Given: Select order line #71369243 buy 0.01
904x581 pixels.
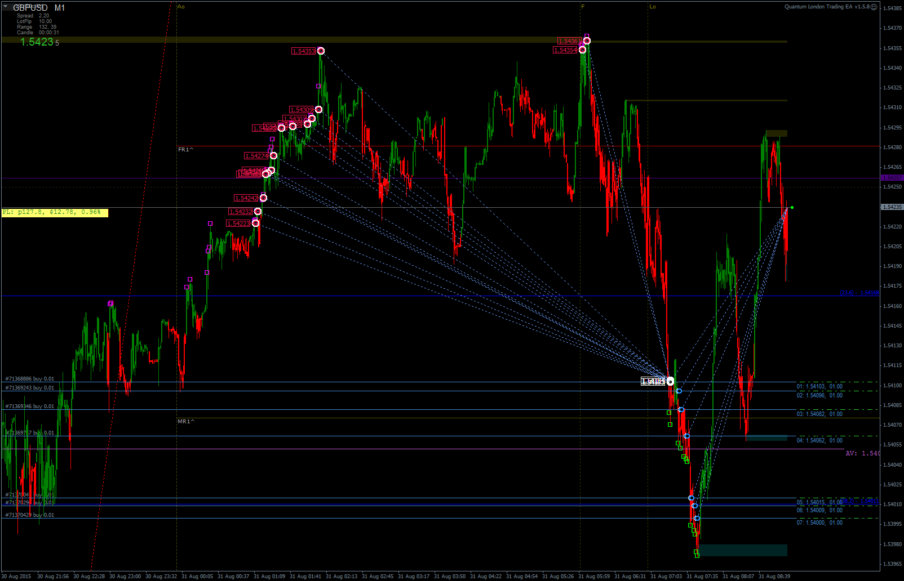Looking at the screenshot, I should pos(30,388).
